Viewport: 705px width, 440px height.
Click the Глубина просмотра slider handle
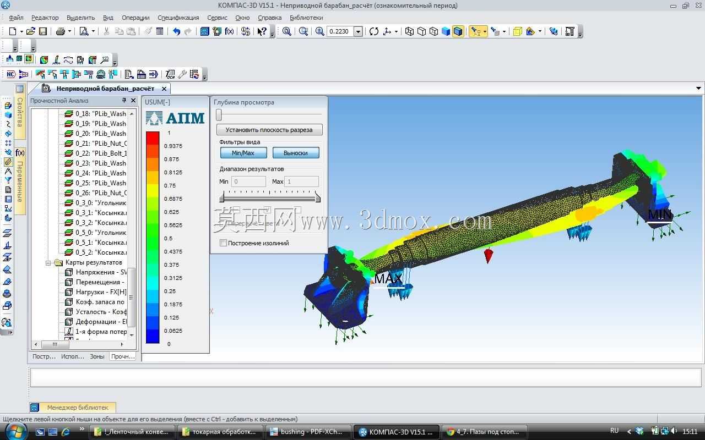219,114
